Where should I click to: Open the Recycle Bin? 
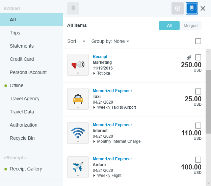[x=22, y=138]
